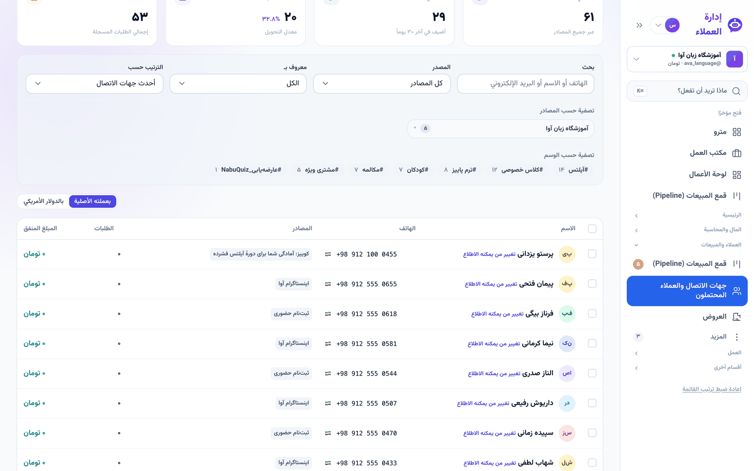This screenshot has width=754, height=471.
Task: Click the robot logo icon in the sidebar header
Action: coord(735,25)
